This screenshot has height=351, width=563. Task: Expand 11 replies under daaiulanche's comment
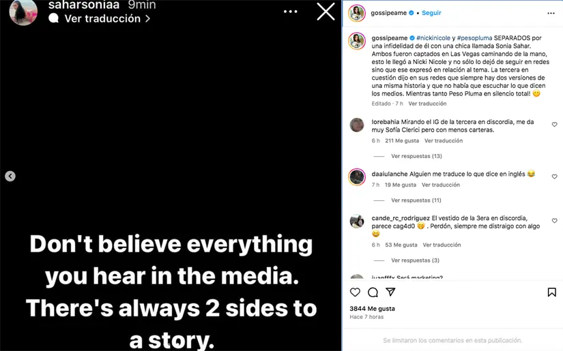click(416, 200)
